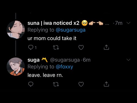View suna's profile picture
The width and height of the screenshot is (137, 103).
16,30
